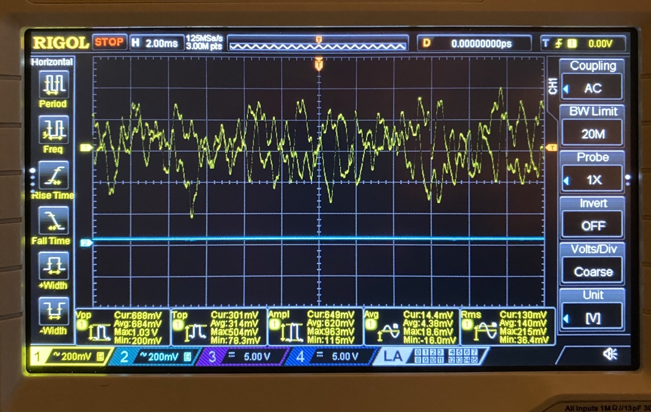This screenshot has width=651, height=412.
Task: Click the orange D delay indicator
Action: pos(426,43)
